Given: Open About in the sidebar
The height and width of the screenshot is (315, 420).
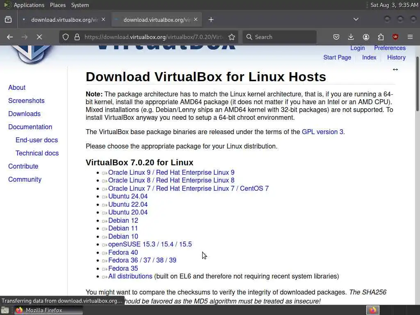Looking at the screenshot, I should coord(16,88).
